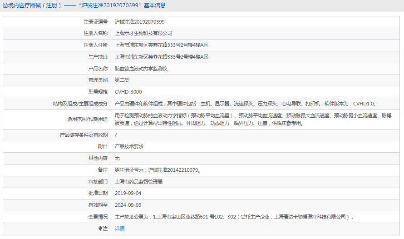Screen dimensions: 404x239
Task: Click the 备注 label cell
Action: (57, 170)
